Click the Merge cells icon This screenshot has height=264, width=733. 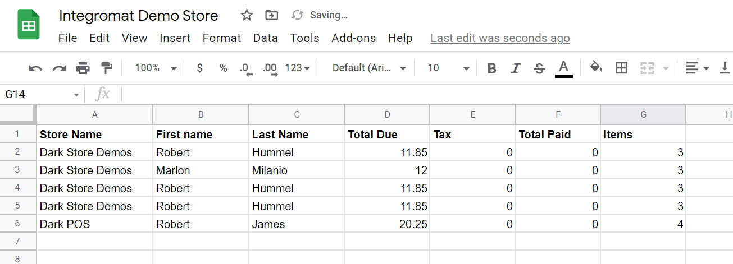point(648,68)
